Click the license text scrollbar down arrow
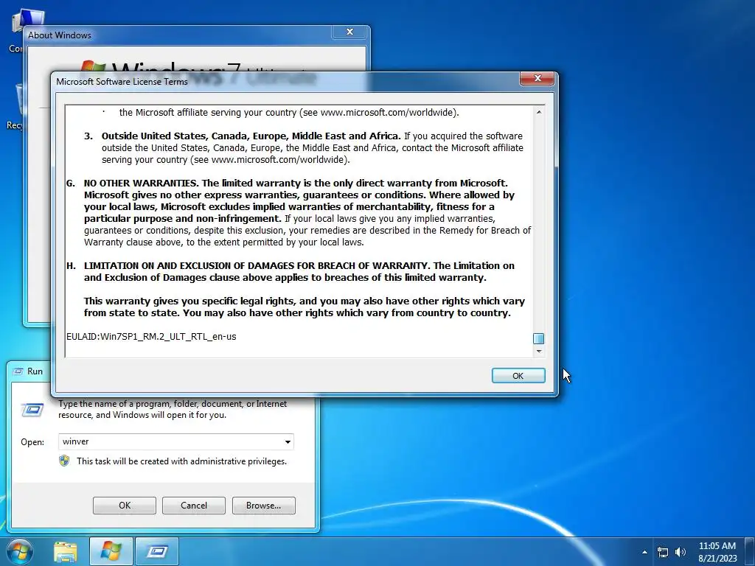Image resolution: width=755 pixels, height=566 pixels. click(539, 352)
